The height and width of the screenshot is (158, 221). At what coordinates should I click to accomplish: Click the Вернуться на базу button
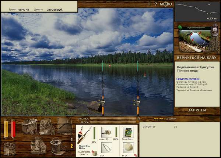pyautogui.click(x=197, y=58)
